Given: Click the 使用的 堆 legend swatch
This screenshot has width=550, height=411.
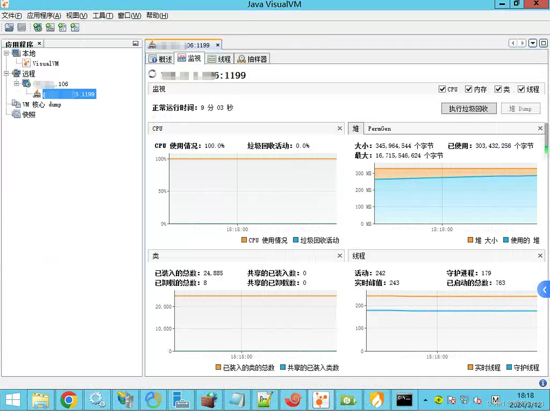Looking at the screenshot, I should [x=506, y=240].
